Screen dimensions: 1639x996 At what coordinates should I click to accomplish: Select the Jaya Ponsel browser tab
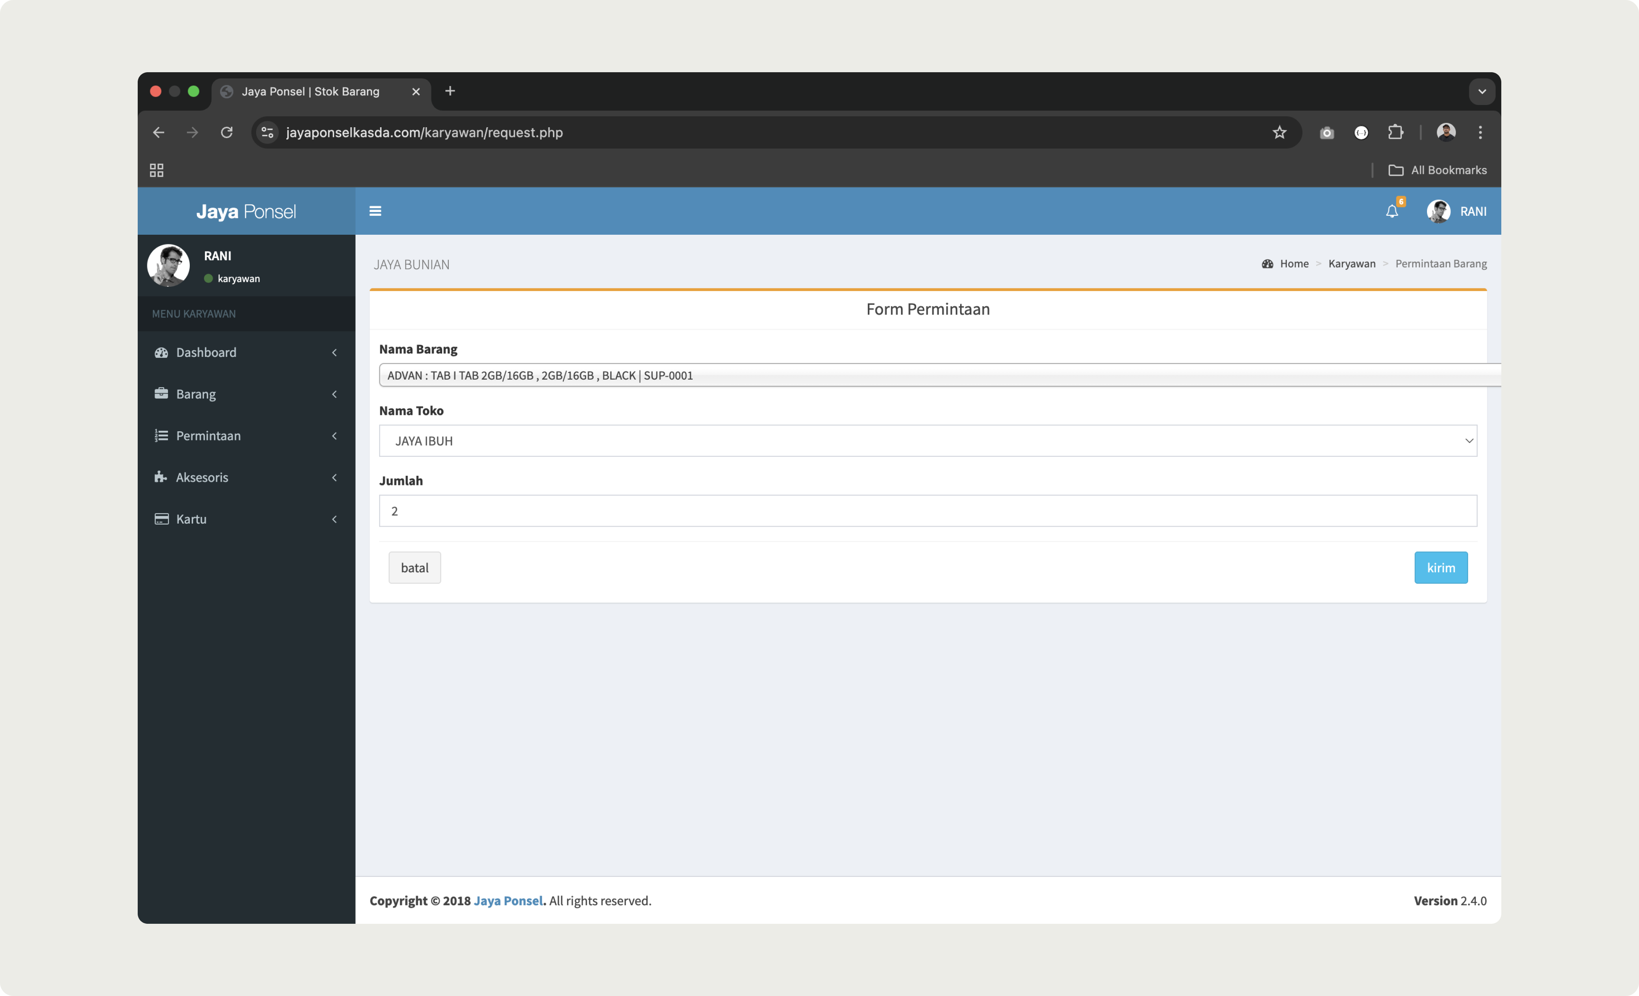(312, 92)
